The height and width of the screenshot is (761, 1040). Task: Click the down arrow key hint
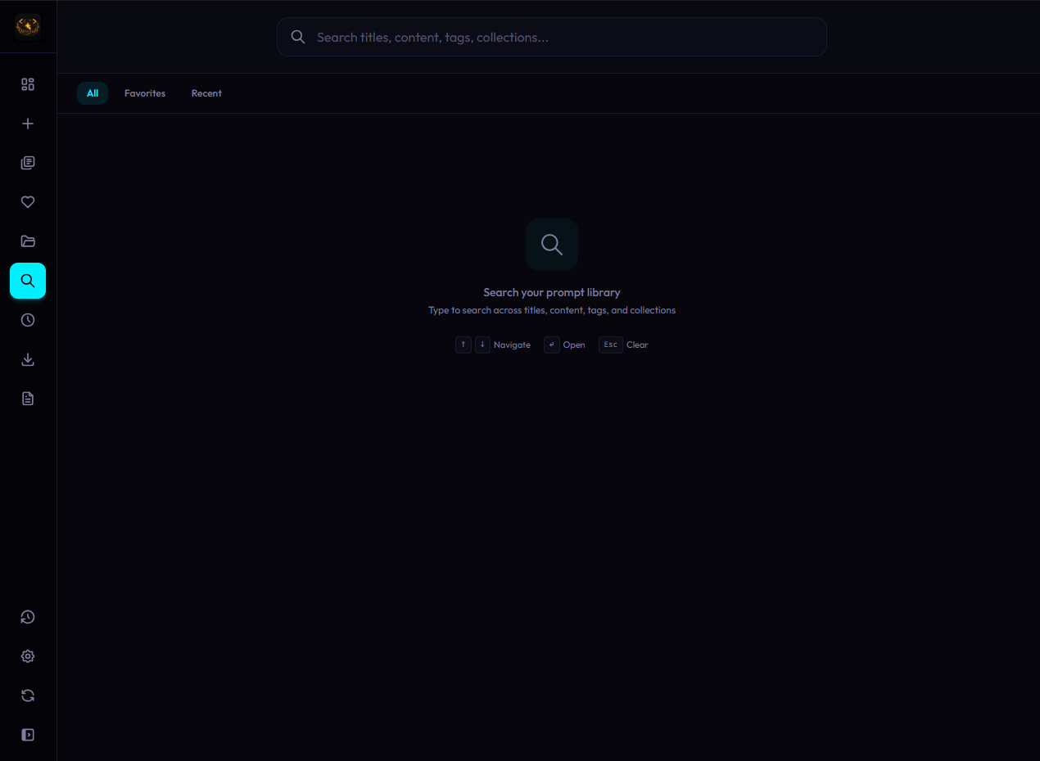(x=482, y=344)
